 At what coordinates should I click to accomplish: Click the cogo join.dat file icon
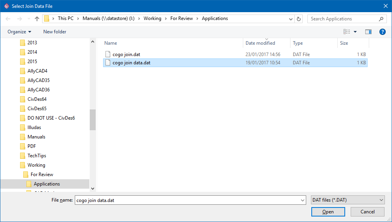coord(108,55)
